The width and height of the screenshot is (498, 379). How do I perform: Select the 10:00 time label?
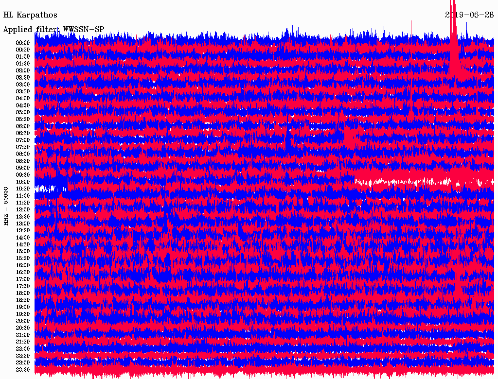point(23,182)
